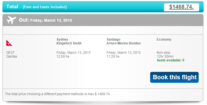
Task: Click the Non-stop flight label
Action: [x=163, y=53]
